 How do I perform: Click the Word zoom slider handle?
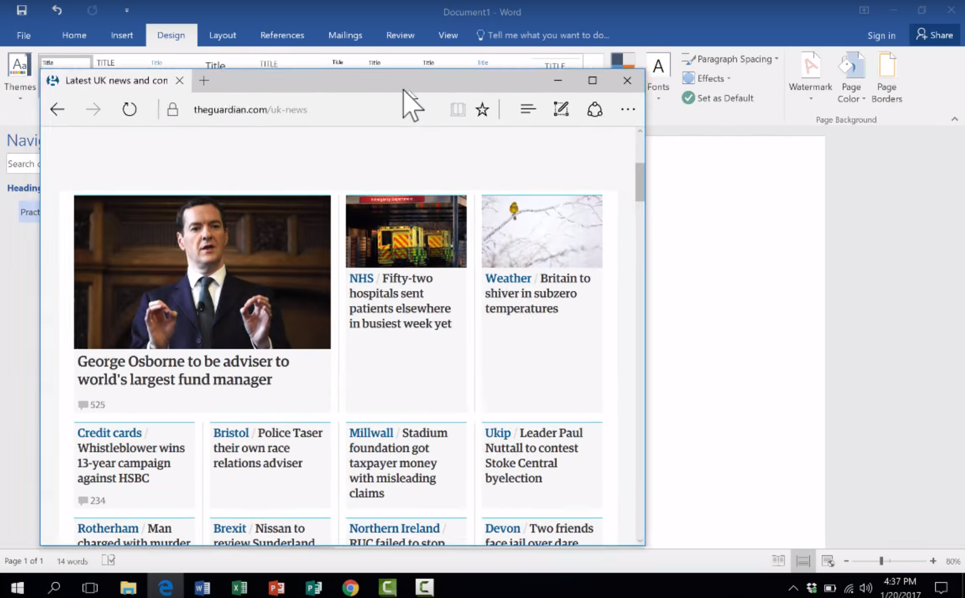point(881,561)
